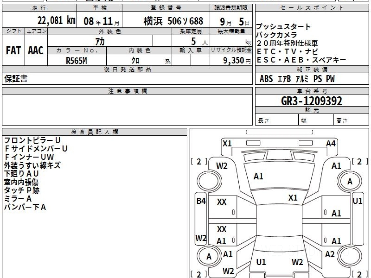371x278 pixels.
Task: Click the 譲渡書類期限 header
Action: pos(232,8)
